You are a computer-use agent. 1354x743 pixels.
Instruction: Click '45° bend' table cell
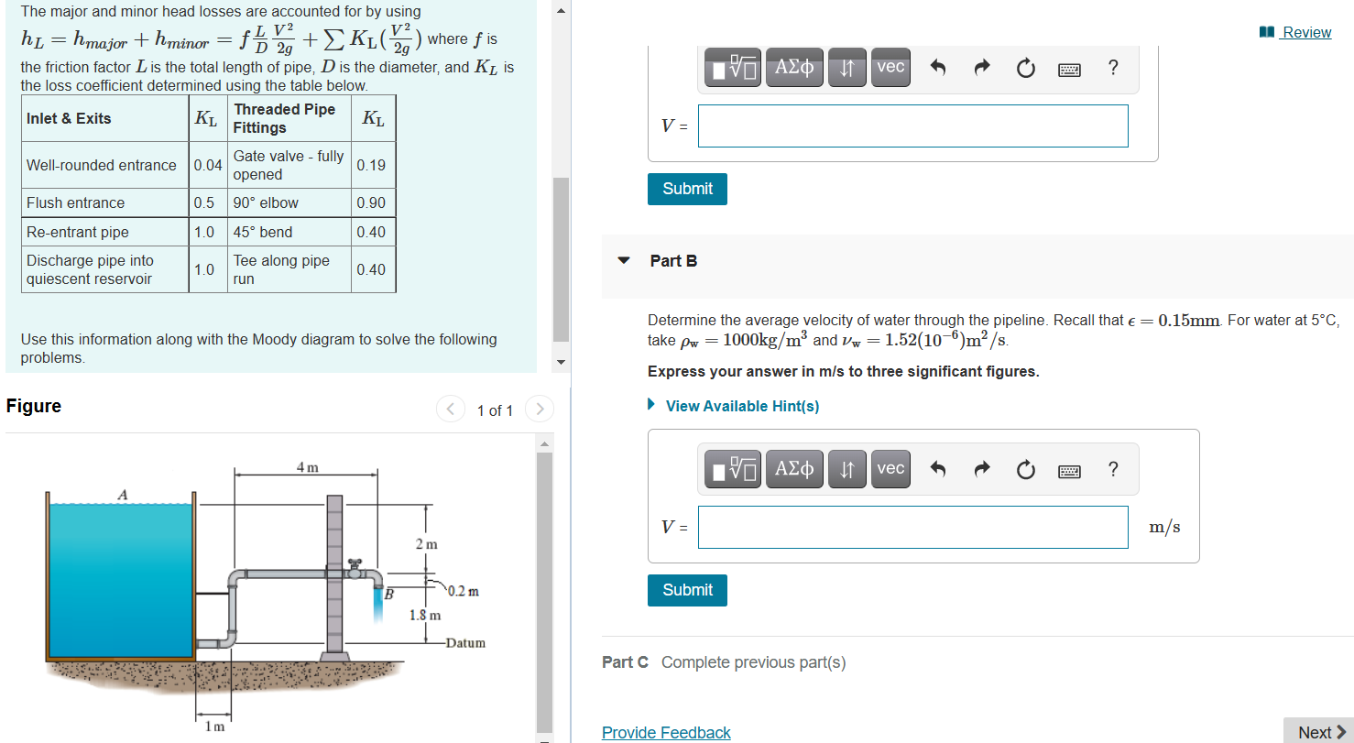pos(289,232)
